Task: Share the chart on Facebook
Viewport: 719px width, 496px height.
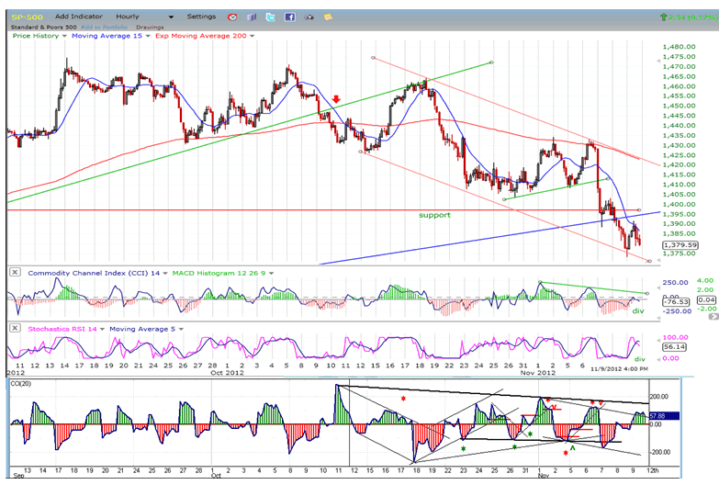Action: click(x=289, y=17)
